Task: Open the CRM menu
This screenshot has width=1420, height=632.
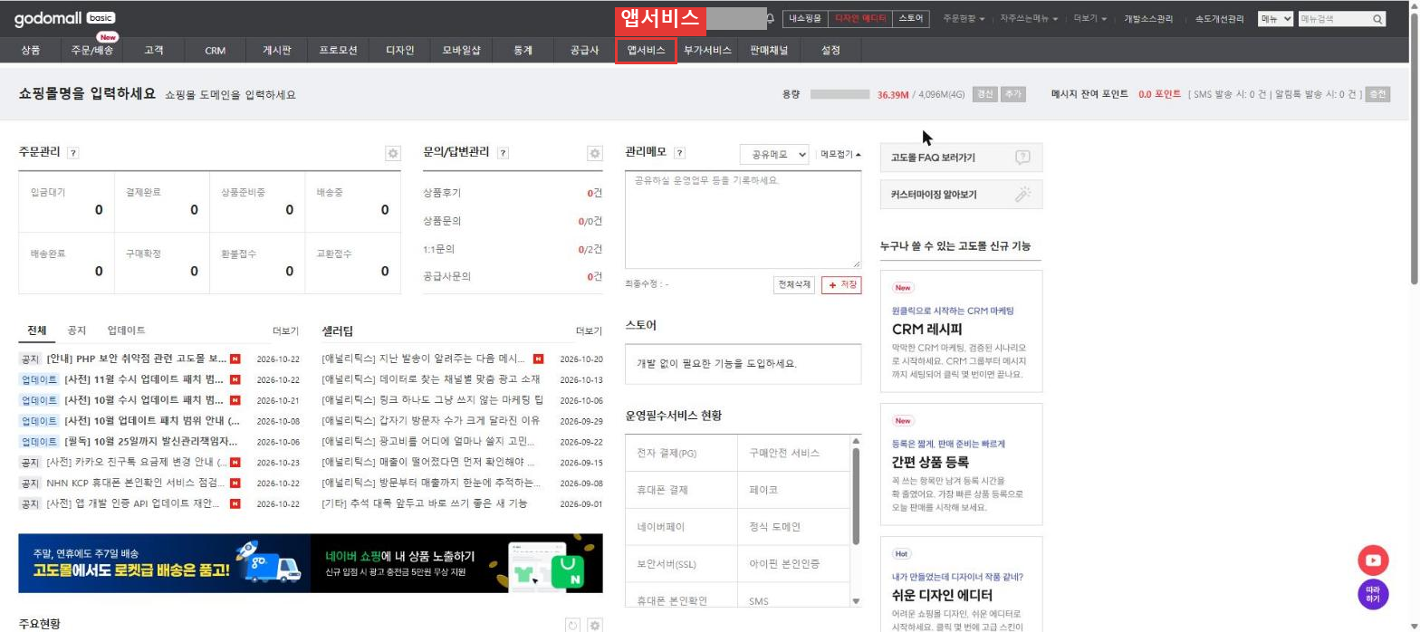Action: [215, 51]
